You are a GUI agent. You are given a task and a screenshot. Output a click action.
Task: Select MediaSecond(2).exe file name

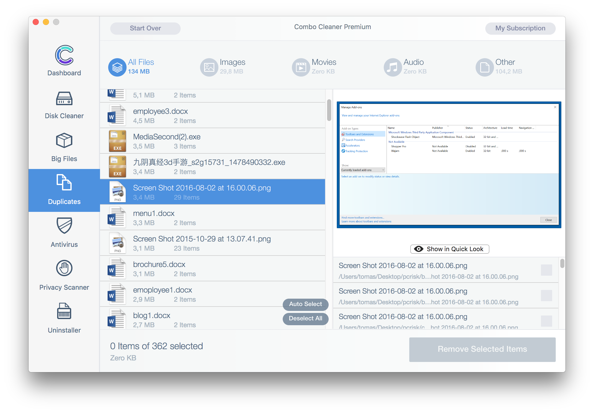point(167,137)
